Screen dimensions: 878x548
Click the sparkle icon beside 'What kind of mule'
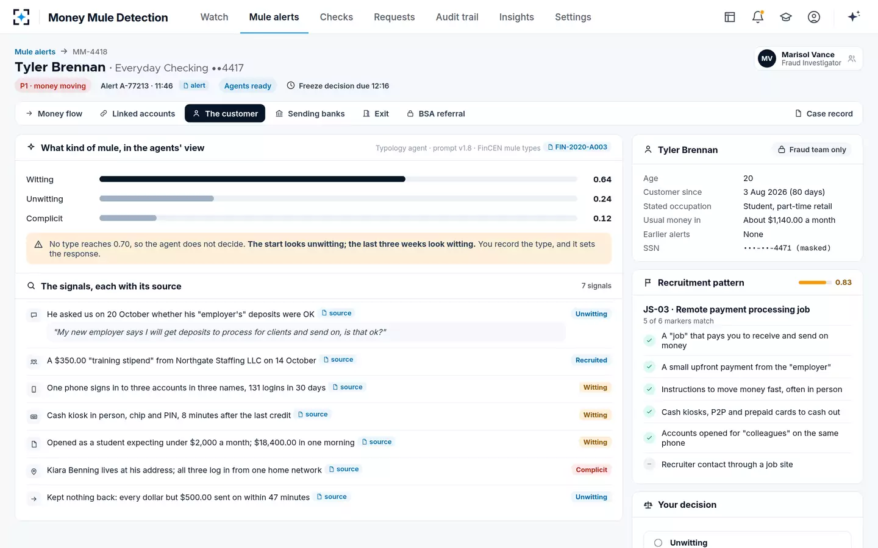coord(31,147)
